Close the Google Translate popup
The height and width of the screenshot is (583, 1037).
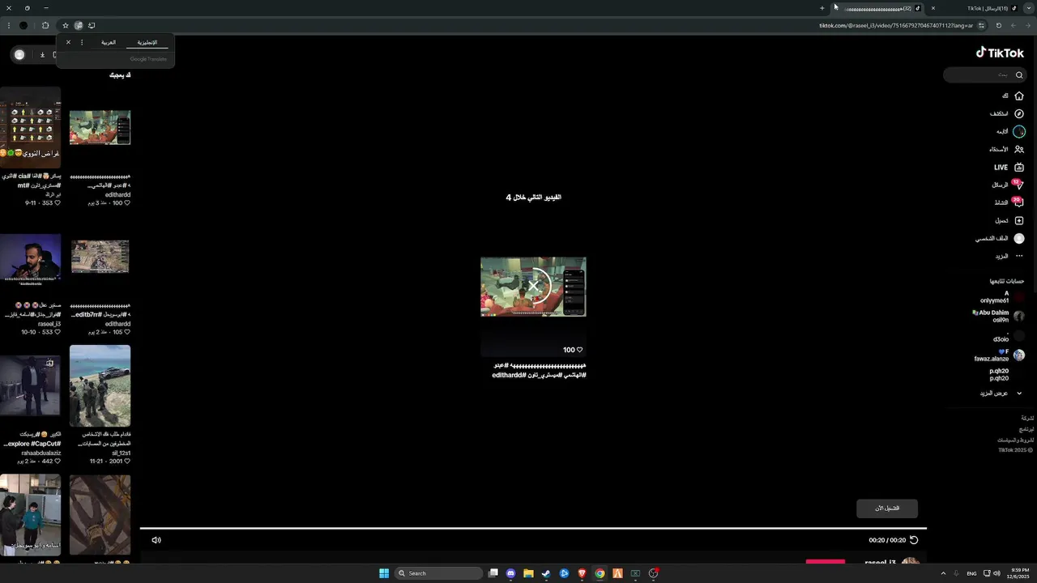coord(68,42)
